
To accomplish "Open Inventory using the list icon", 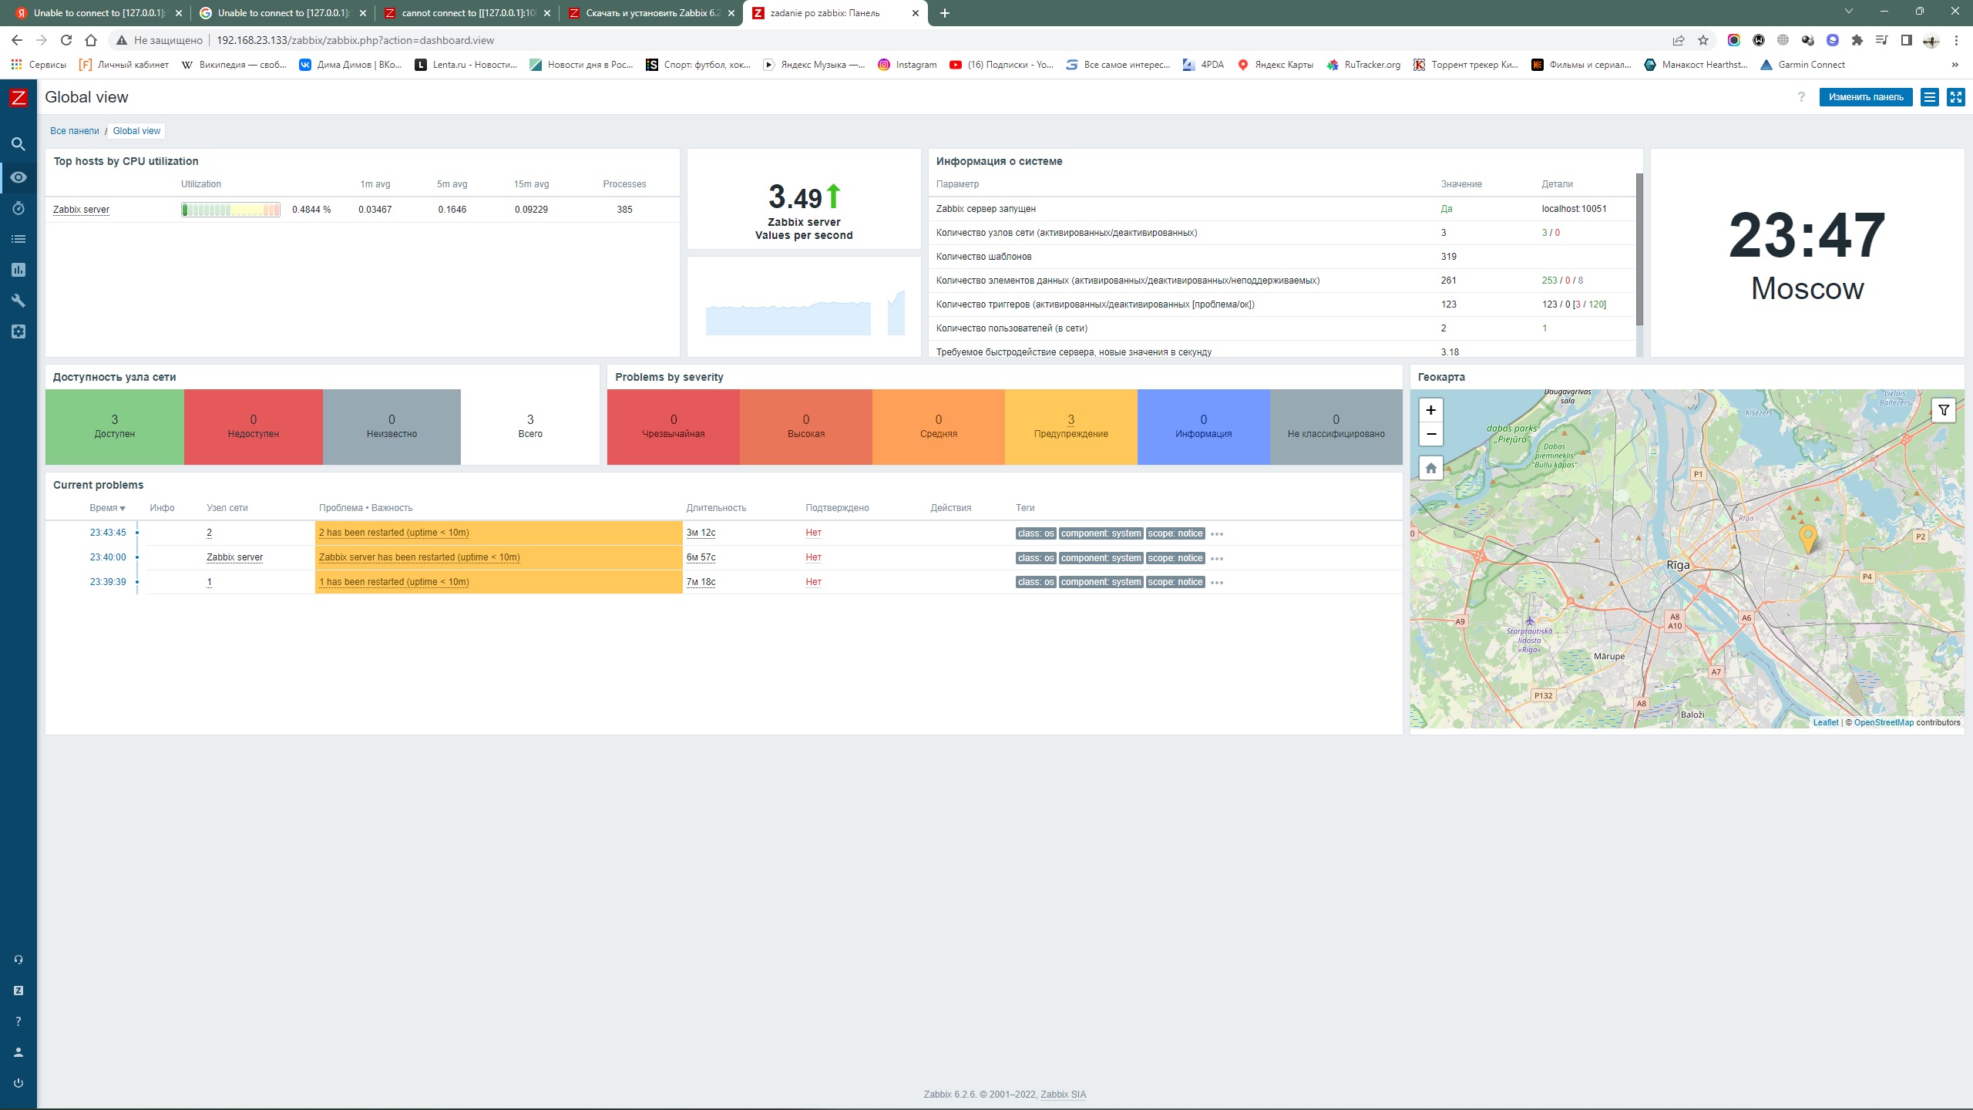I will [18, 238].
